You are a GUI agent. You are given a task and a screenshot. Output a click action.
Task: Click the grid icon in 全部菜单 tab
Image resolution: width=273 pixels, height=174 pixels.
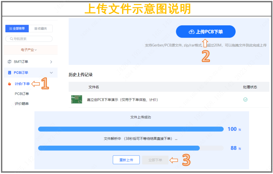11,29
